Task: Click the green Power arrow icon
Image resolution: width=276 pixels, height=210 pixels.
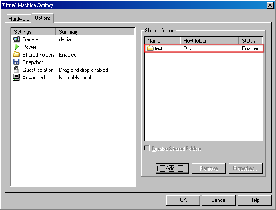Action: 17,47
